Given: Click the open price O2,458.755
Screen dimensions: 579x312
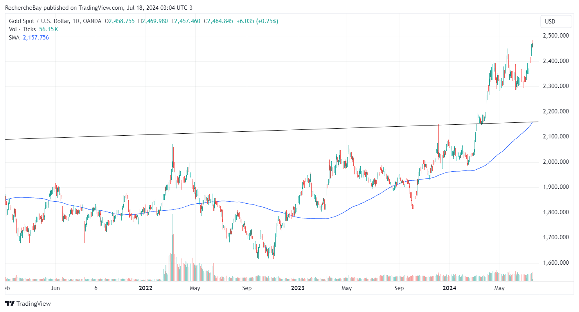Looking at the screenshot, I should (x=120, y=21).
